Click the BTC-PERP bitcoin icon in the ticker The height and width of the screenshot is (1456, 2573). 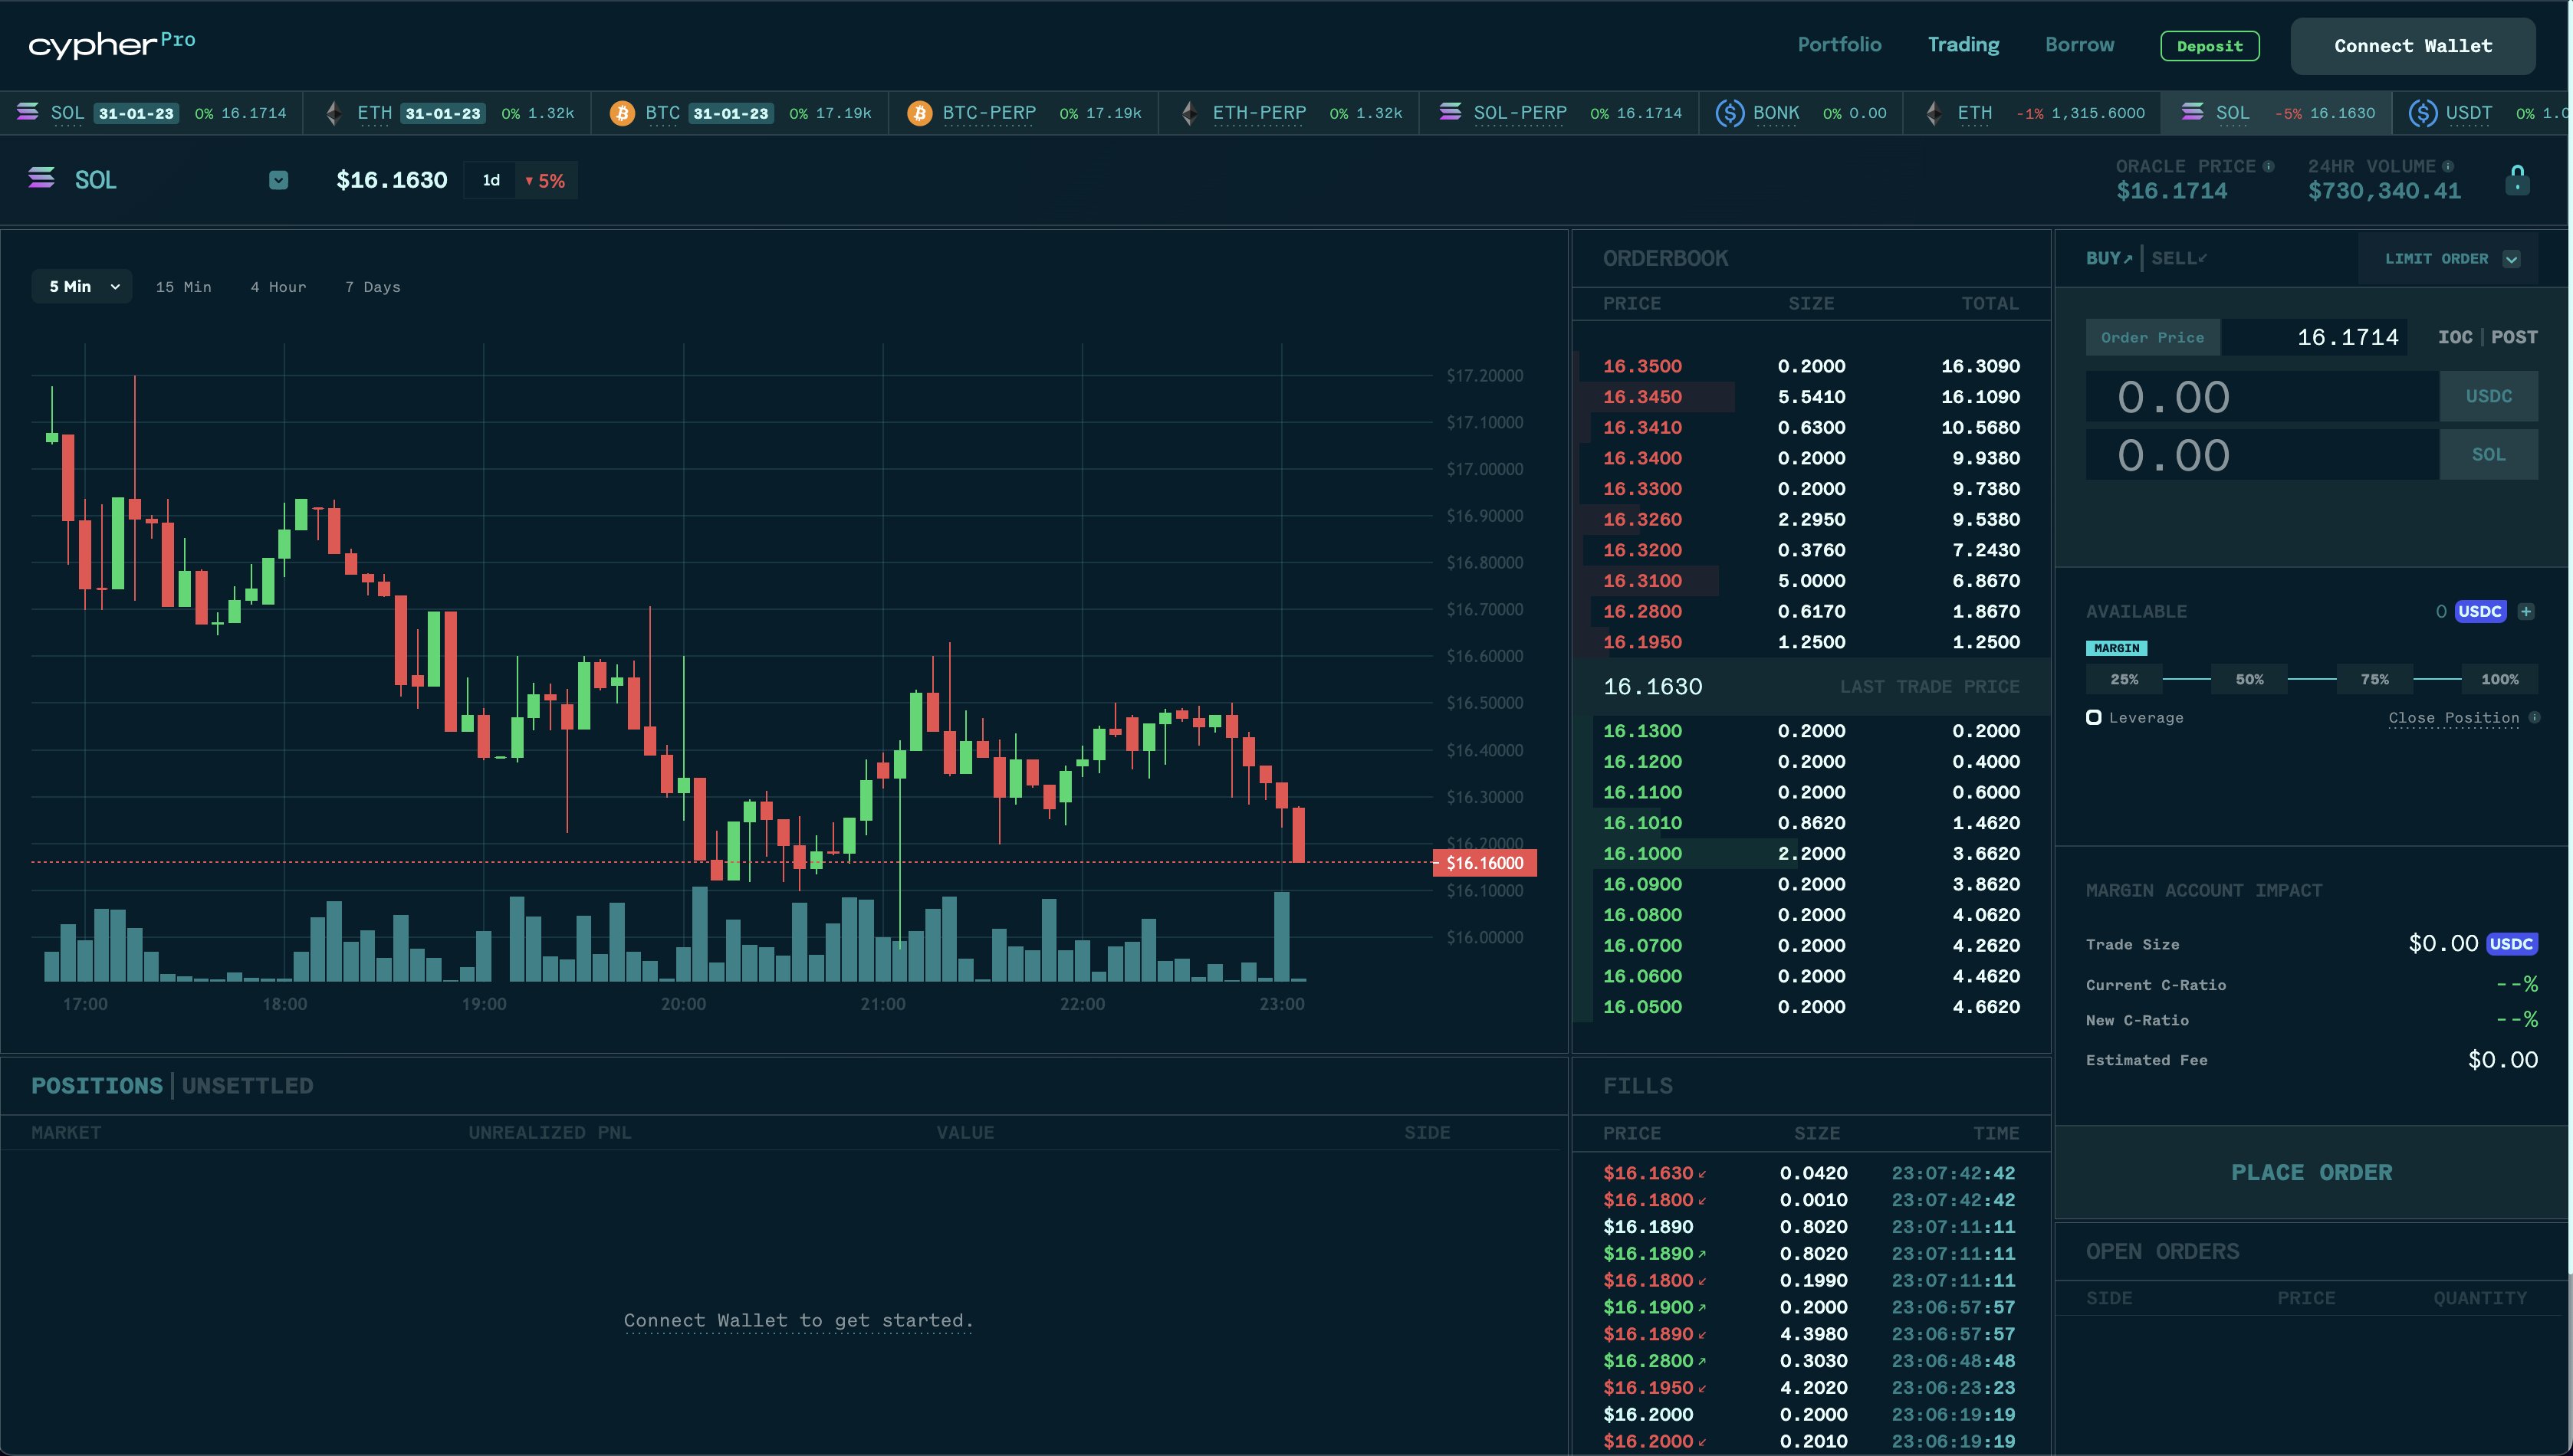pos(919,112)
